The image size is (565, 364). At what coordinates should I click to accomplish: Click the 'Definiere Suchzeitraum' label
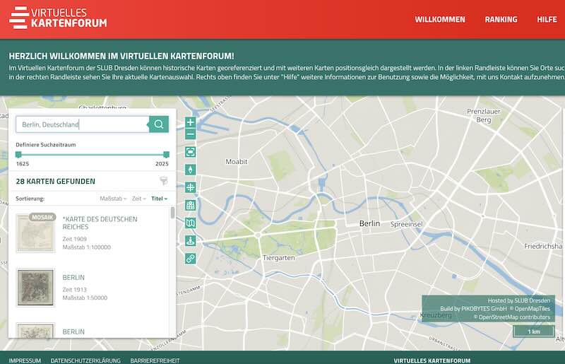click(46, 145)
